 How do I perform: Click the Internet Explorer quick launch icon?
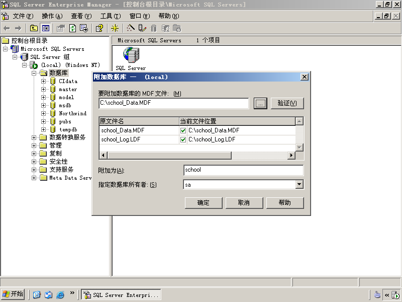point(60,294)
